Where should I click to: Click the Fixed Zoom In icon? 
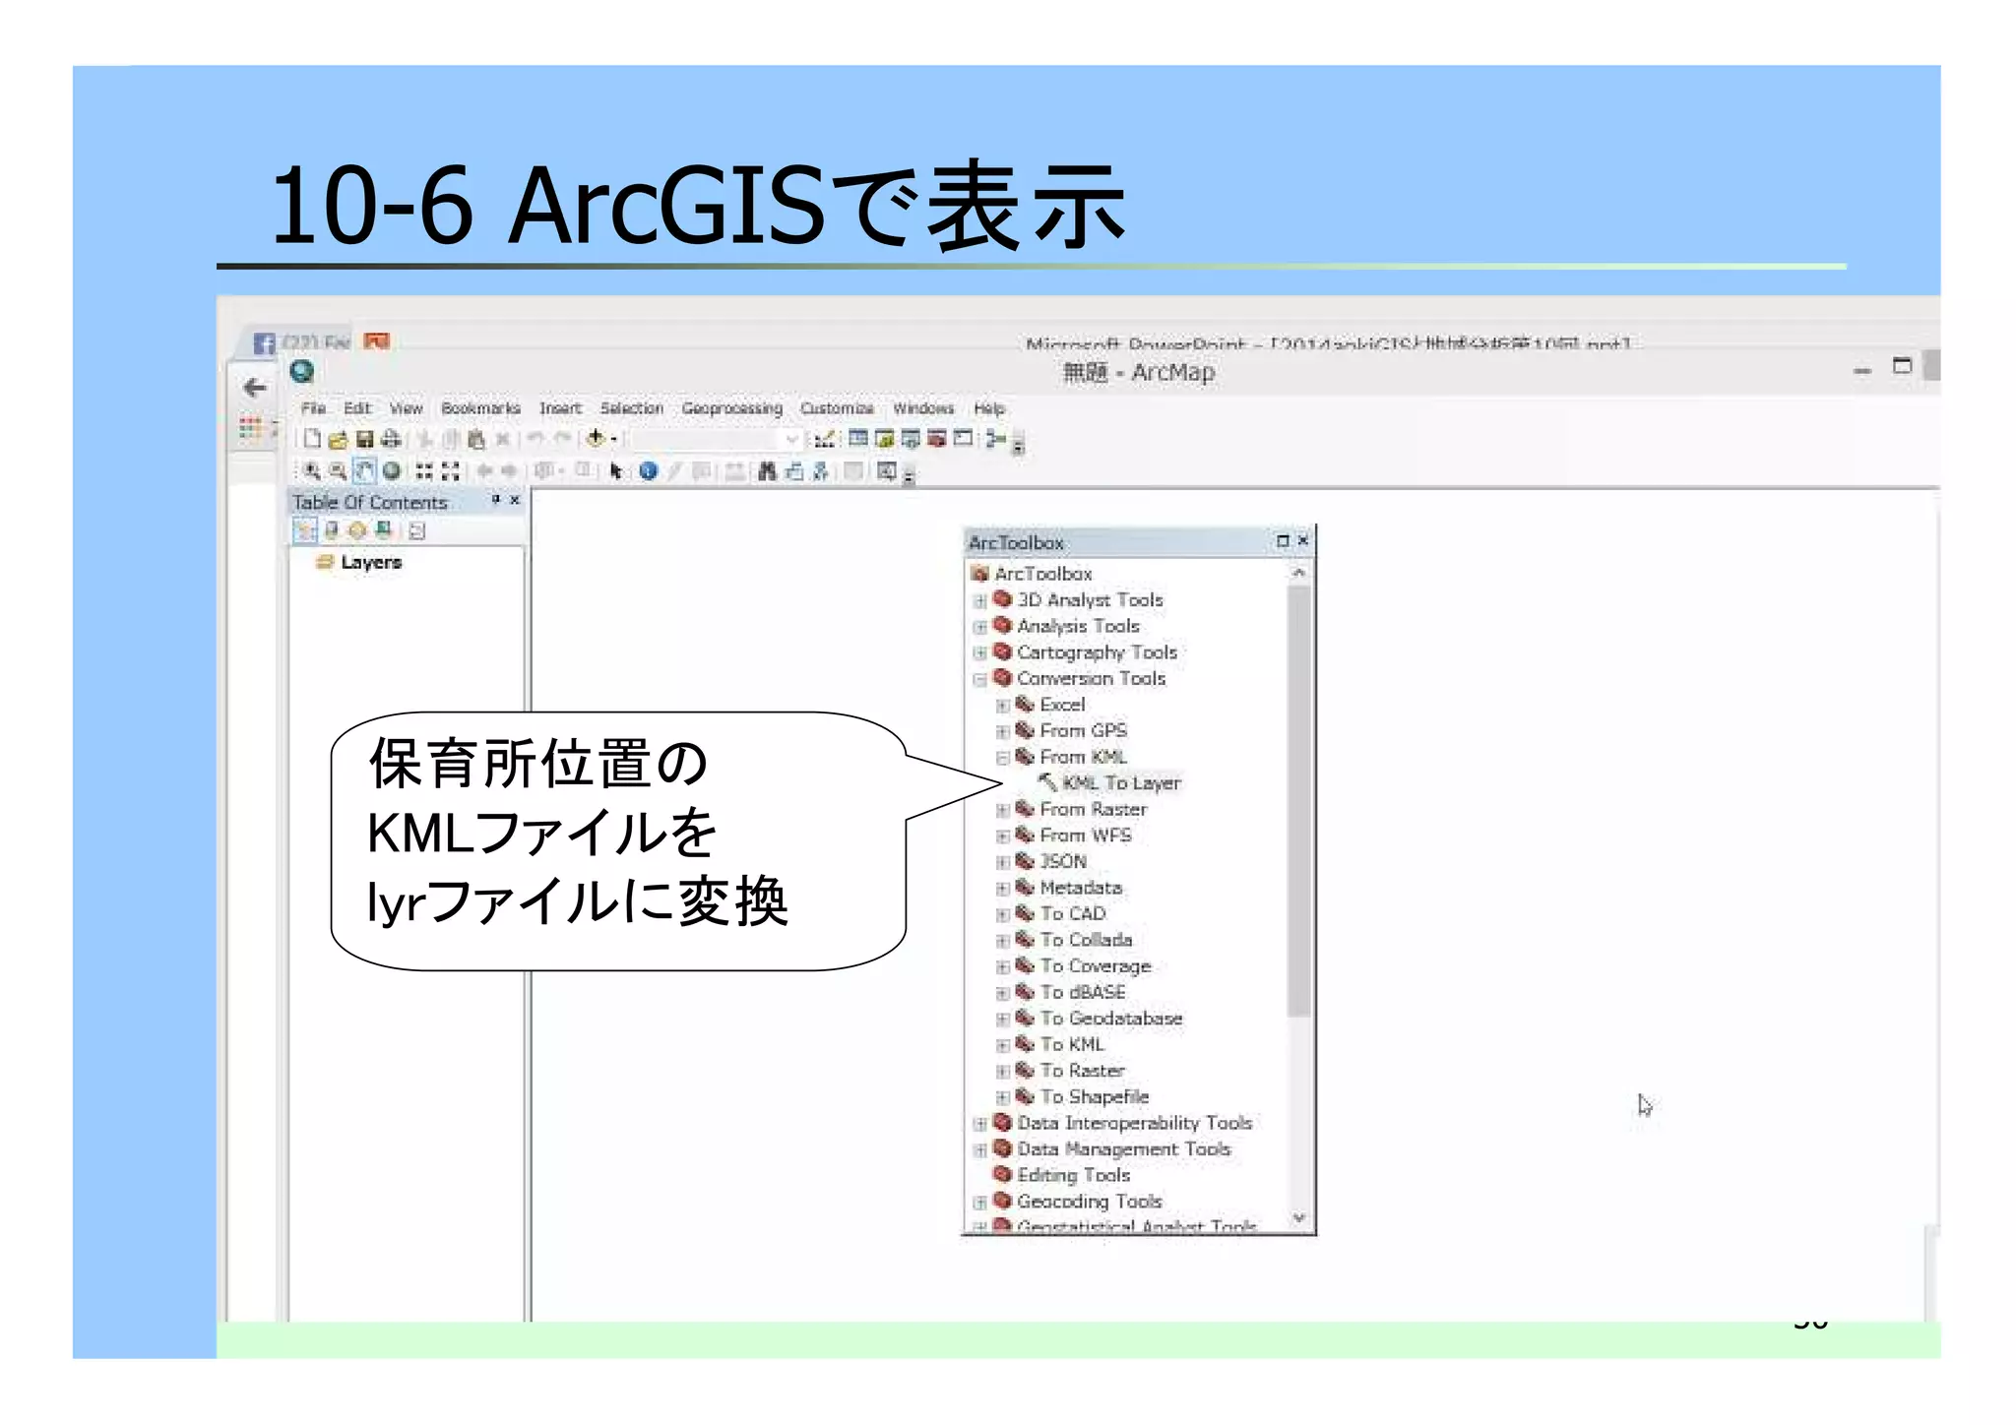tap(424, 471)
